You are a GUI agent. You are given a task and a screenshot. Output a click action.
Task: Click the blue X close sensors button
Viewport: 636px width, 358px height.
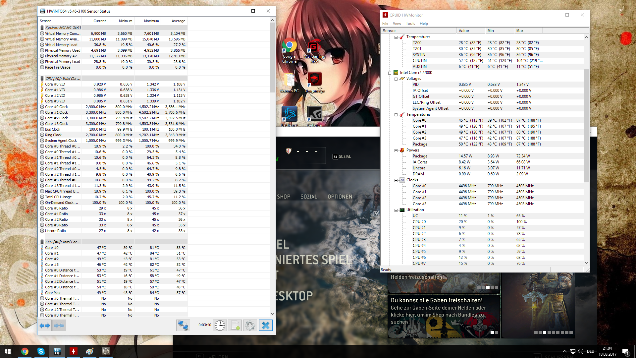(x=265, y=326)
